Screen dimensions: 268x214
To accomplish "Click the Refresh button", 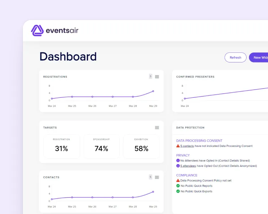I will point(235,57).
